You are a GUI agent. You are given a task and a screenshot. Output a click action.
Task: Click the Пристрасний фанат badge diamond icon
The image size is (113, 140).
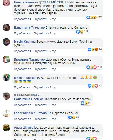coord(15,95)
